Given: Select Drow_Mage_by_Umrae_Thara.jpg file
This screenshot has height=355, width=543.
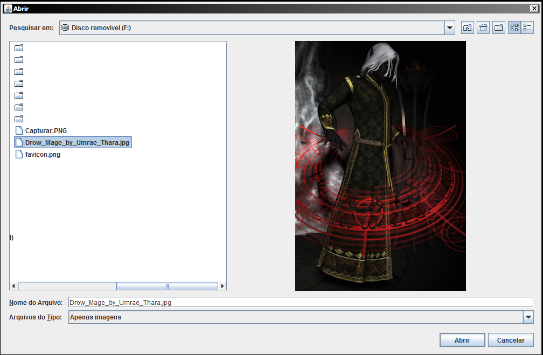Looking at the screenshot, I should [73, 142].
